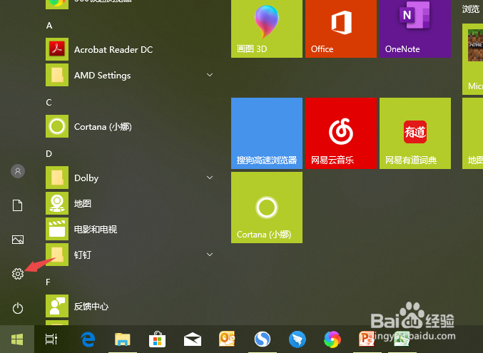Open the Minecraft tile
This screenshot has width=483, height=353.
(x=473, y=59)
